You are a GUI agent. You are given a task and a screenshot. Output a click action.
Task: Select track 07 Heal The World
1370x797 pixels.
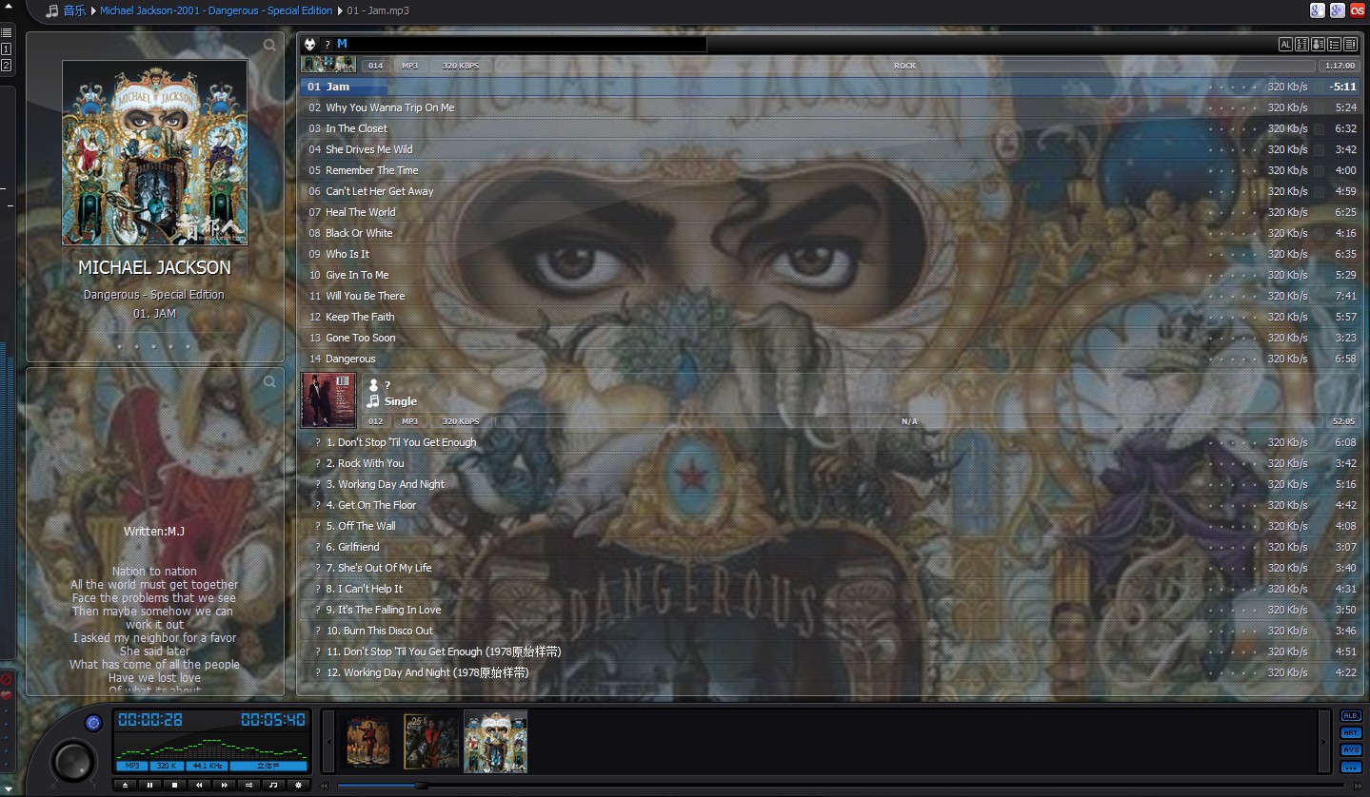click(828, 212)
